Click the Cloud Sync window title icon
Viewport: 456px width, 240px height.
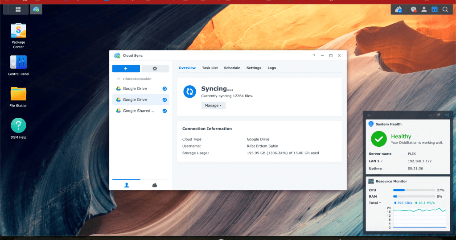[117, 55]
